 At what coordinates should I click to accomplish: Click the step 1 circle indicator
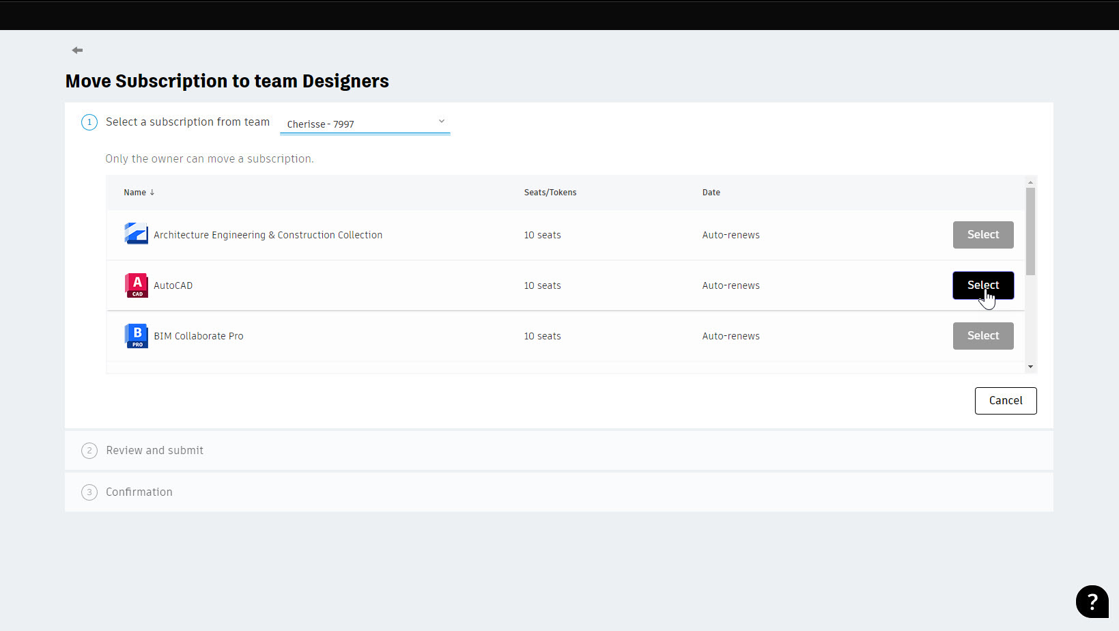tap(89, 122)
